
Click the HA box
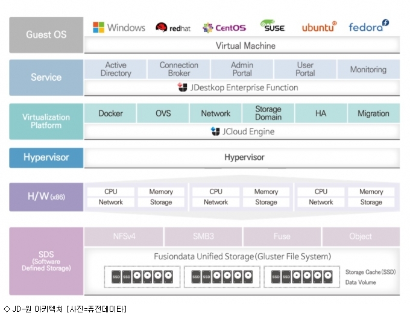[x=321, y=113]
